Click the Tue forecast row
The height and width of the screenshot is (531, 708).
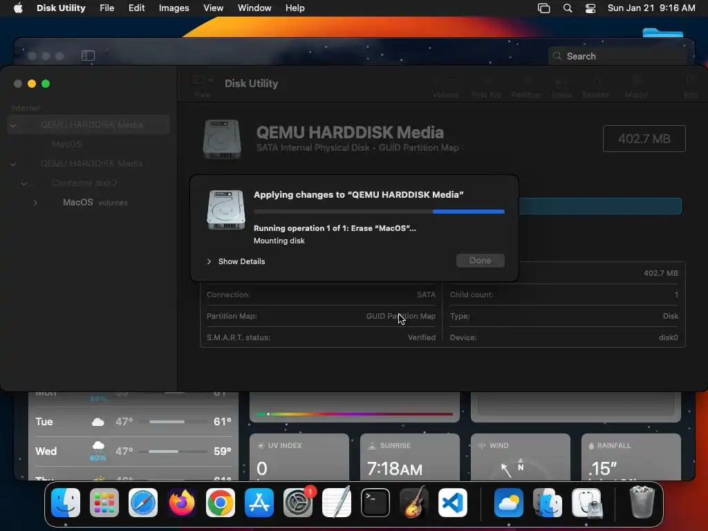133,422
